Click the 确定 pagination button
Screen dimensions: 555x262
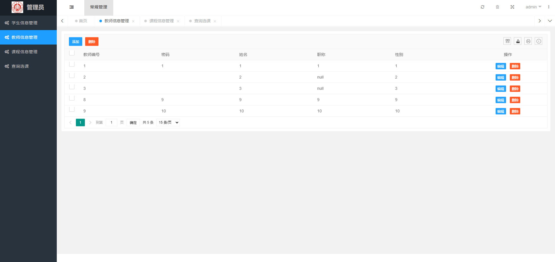coord(133,123)
